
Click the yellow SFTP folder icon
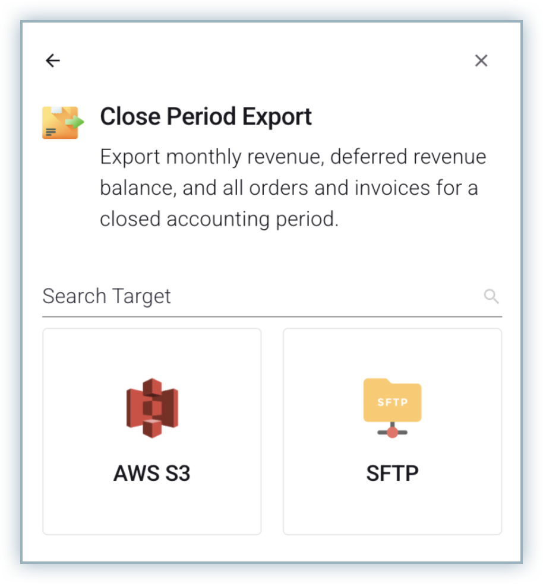coord(392,401)
